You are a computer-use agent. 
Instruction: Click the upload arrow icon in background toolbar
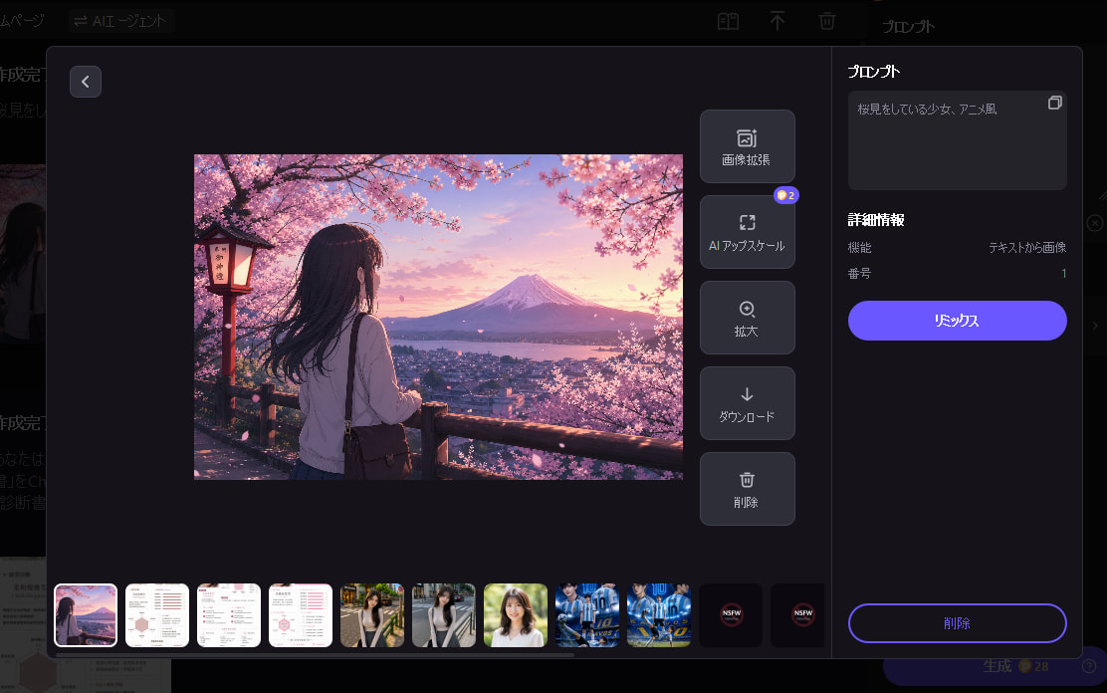pos(777,21)
